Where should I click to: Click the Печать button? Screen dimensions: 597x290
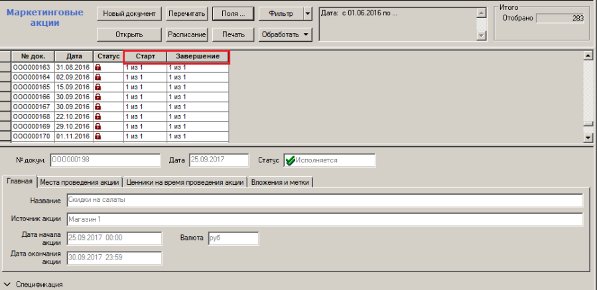[233, 34]
